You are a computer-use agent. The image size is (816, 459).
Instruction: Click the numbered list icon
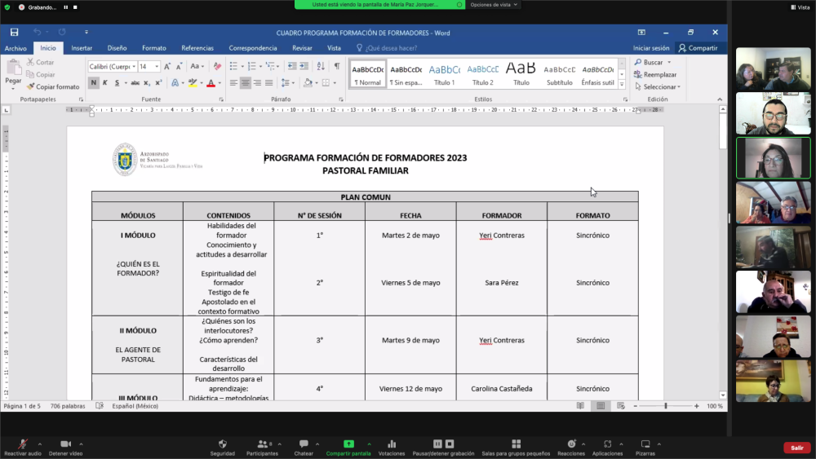tap(252, 66)
